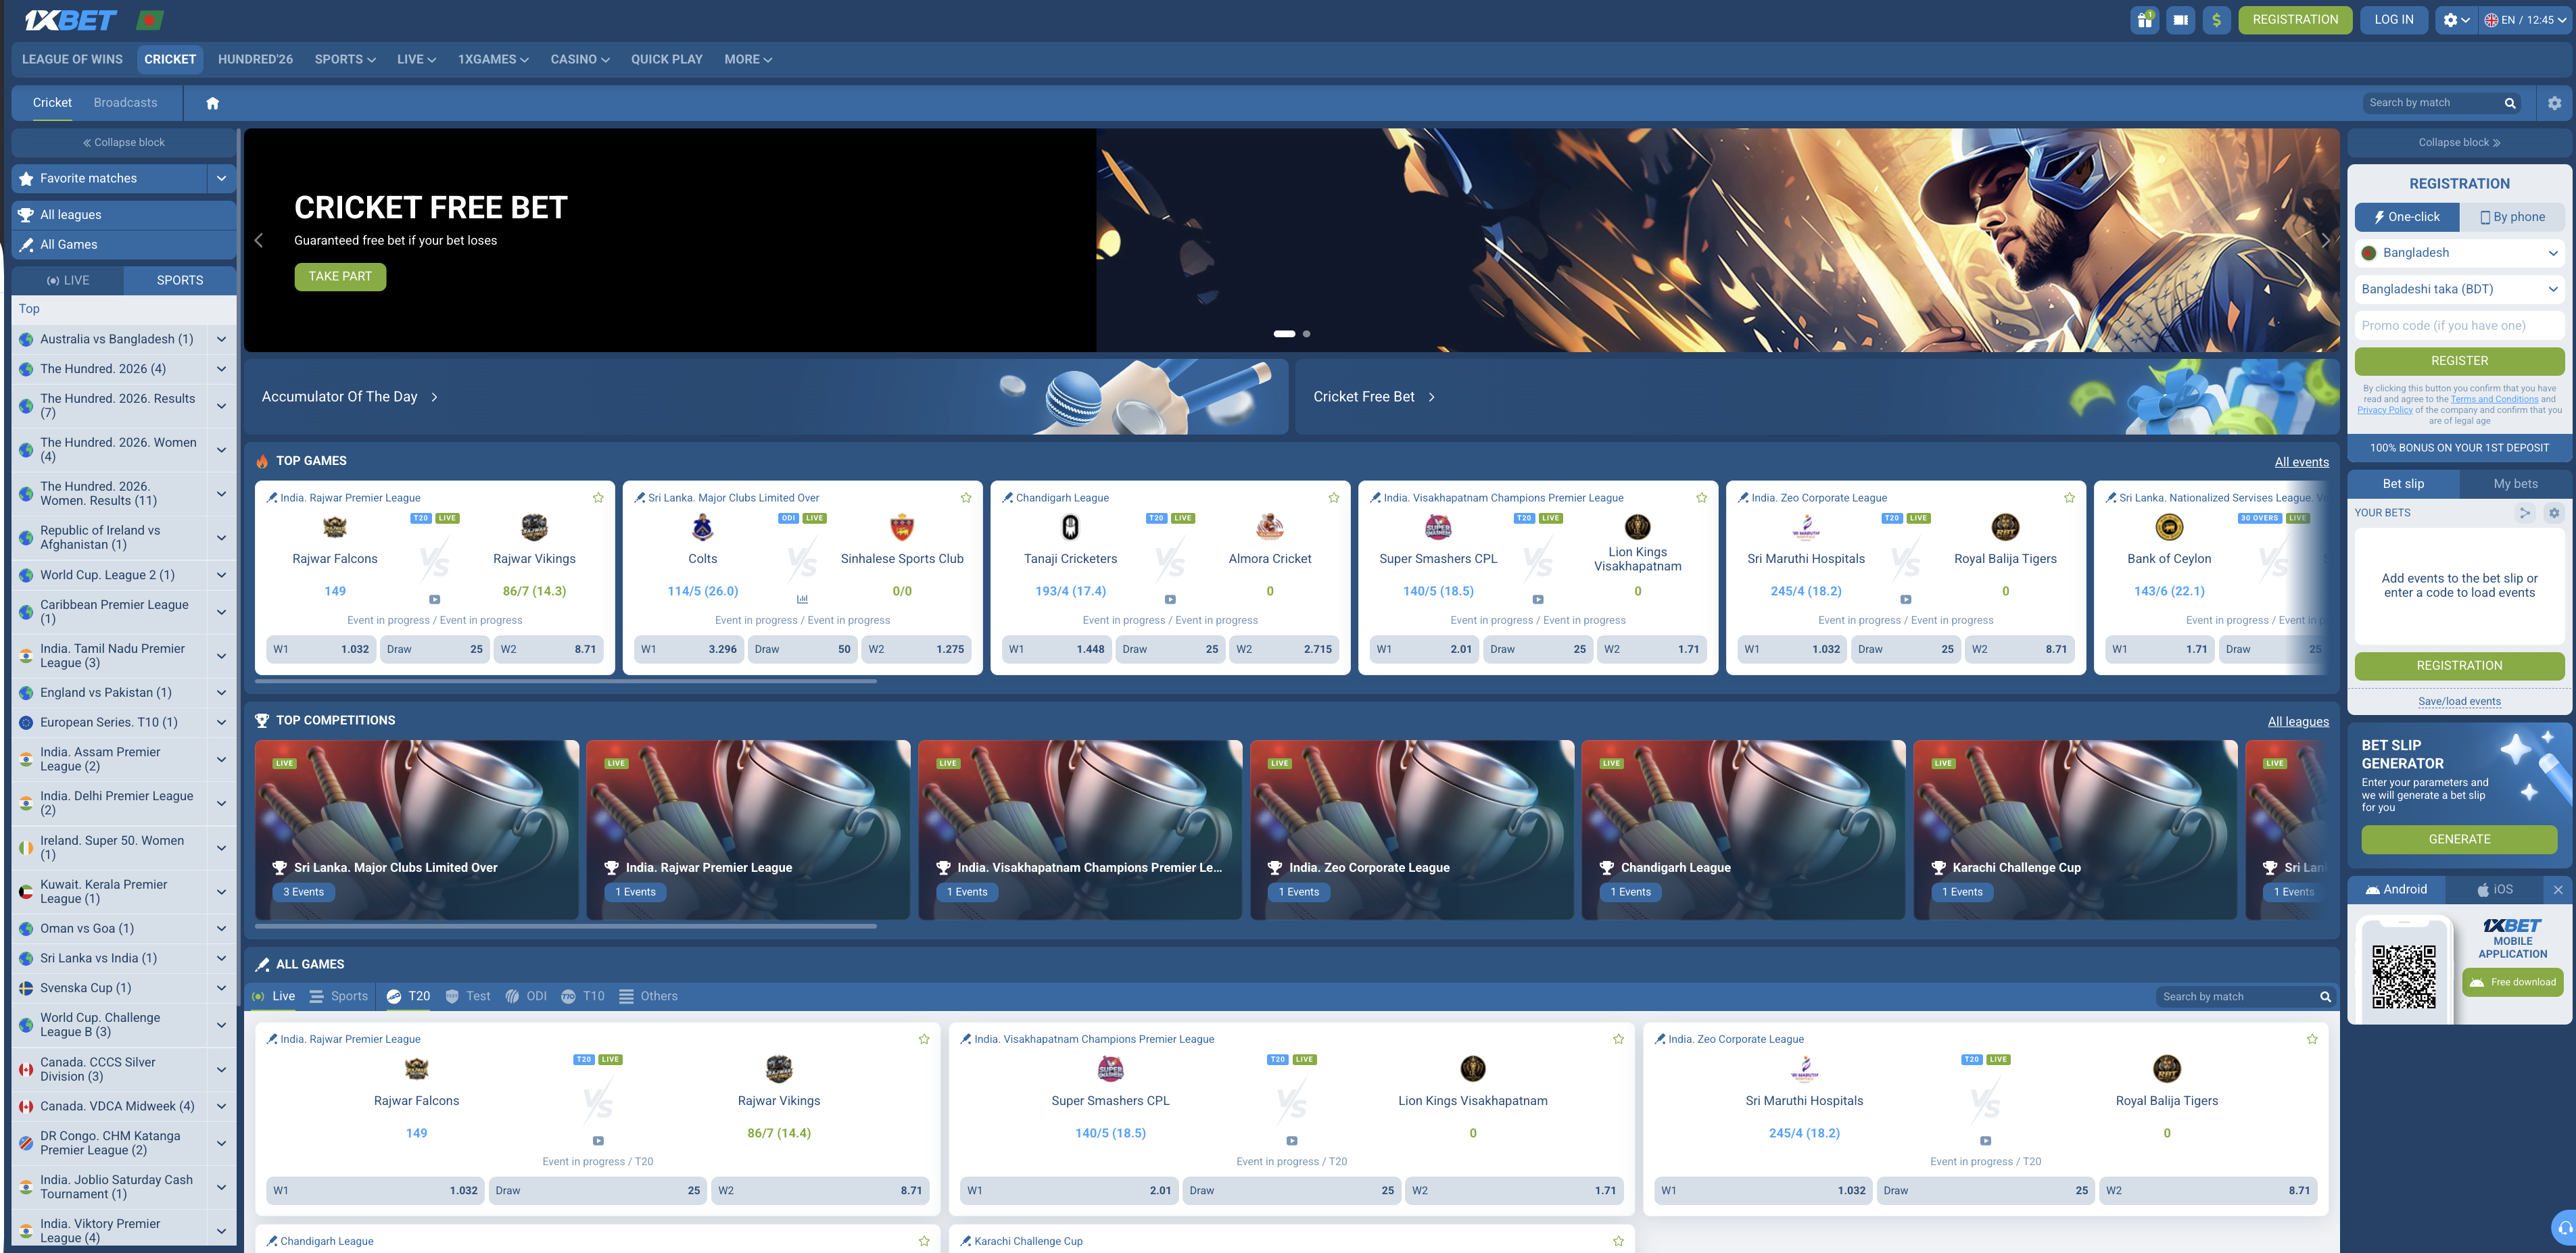Image resolution: width=2576 pixels, height=1253 pixels.
Task: Go to previous banner slide arrow
Action: tap(259, 240)
